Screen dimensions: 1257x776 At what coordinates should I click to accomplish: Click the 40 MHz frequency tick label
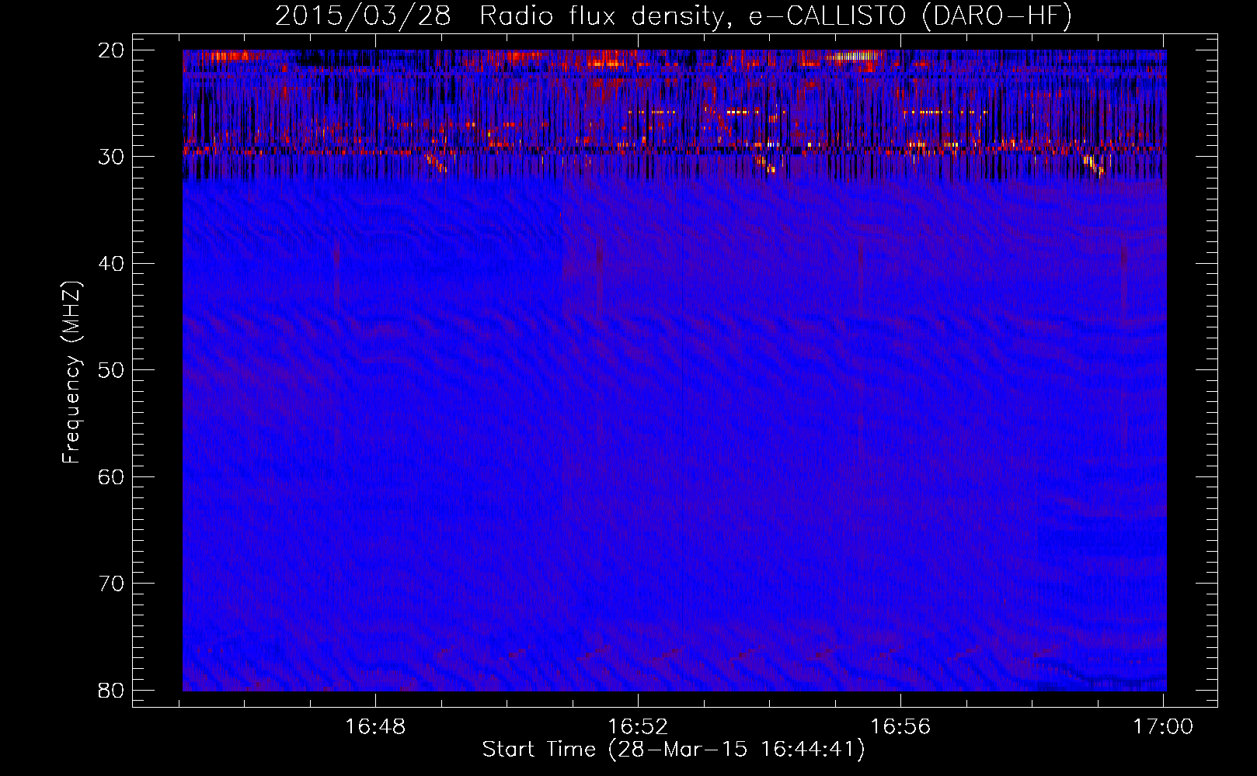tap(112, 264)
